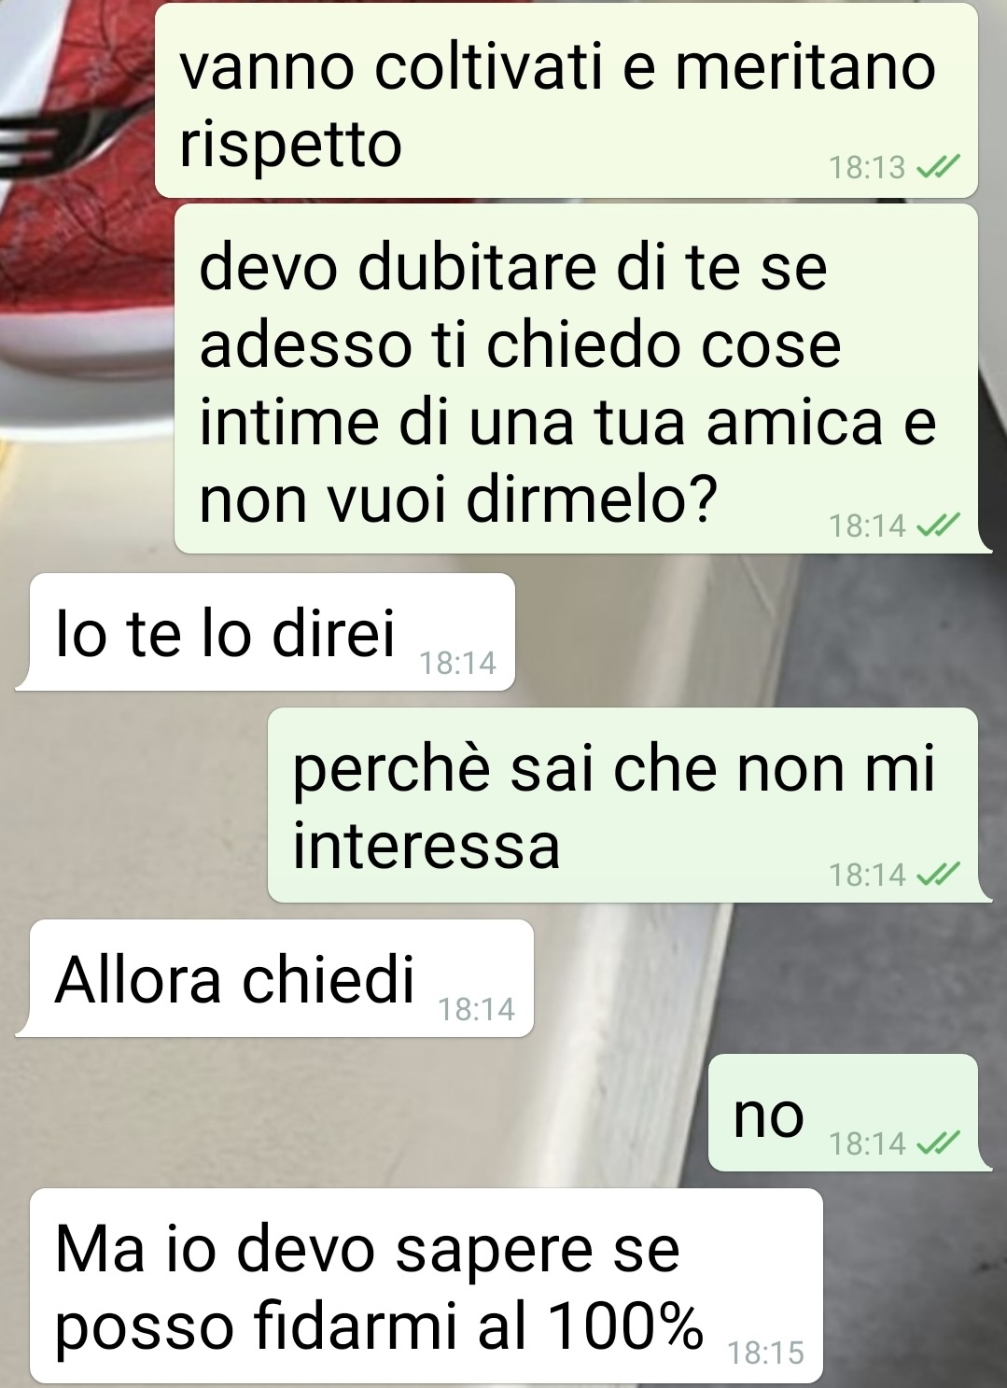
Task: Click the double-check ticks beside 'no'
Action: pyautogui.click(x=937, y=1144)
